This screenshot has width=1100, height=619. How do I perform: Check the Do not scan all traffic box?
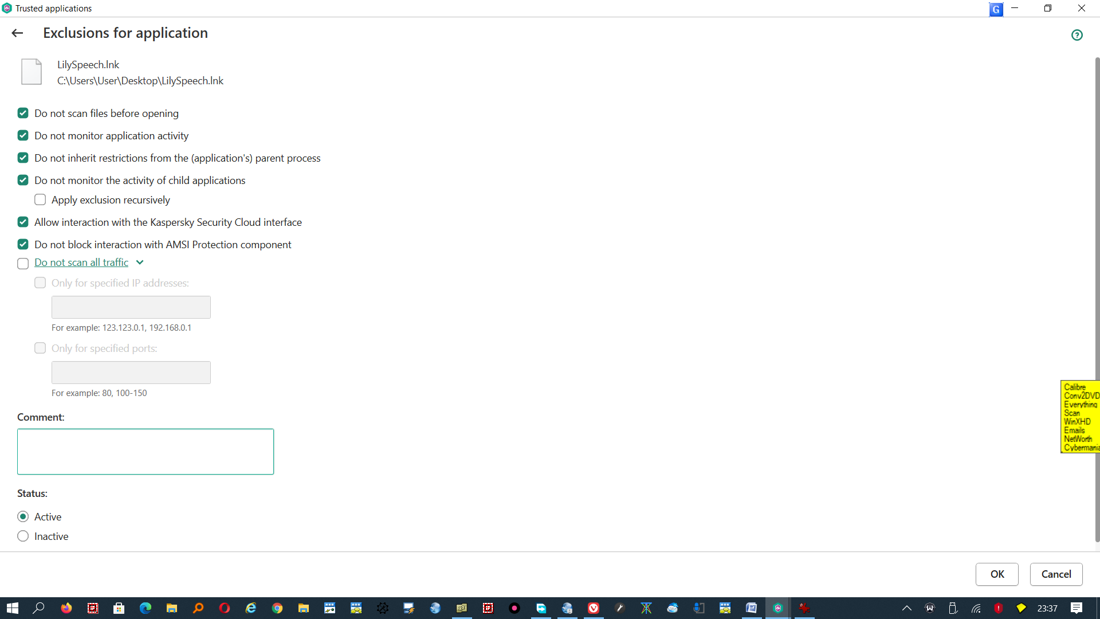pos(23,264)
